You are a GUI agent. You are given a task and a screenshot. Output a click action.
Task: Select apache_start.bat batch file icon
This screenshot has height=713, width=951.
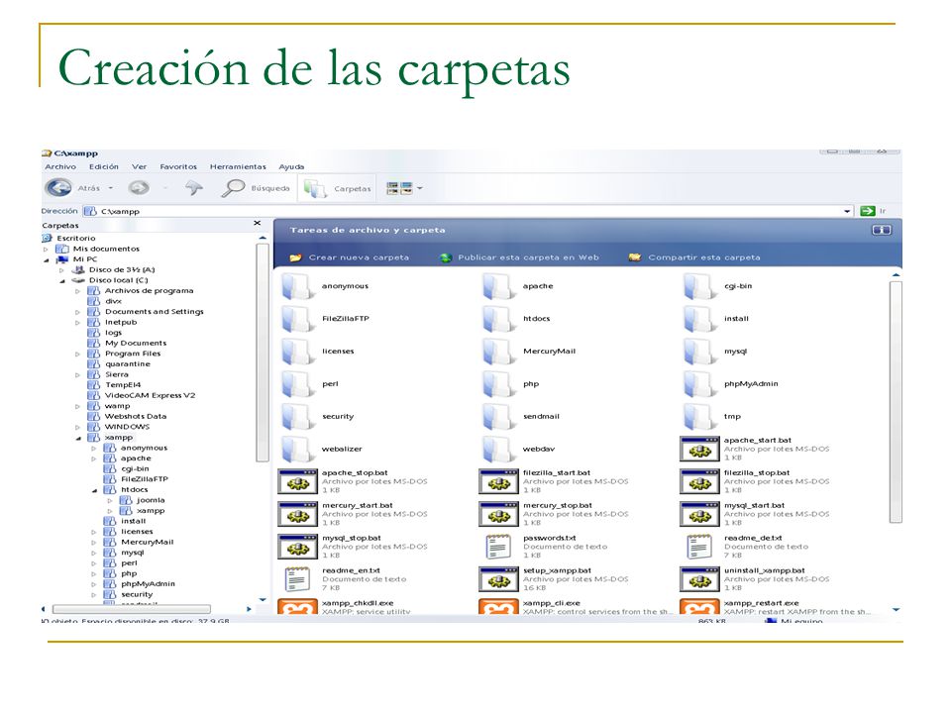pyautogui.click(x=699, y=450)
